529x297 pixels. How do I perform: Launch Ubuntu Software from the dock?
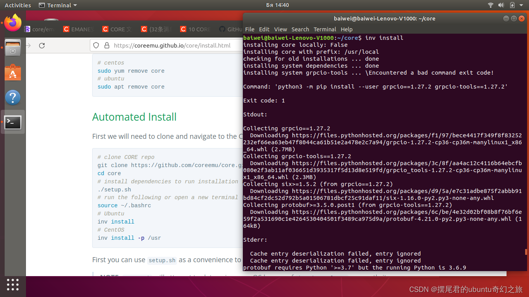click(13, 72)
